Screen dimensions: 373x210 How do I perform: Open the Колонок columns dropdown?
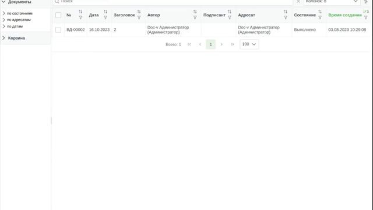point(332,2)
